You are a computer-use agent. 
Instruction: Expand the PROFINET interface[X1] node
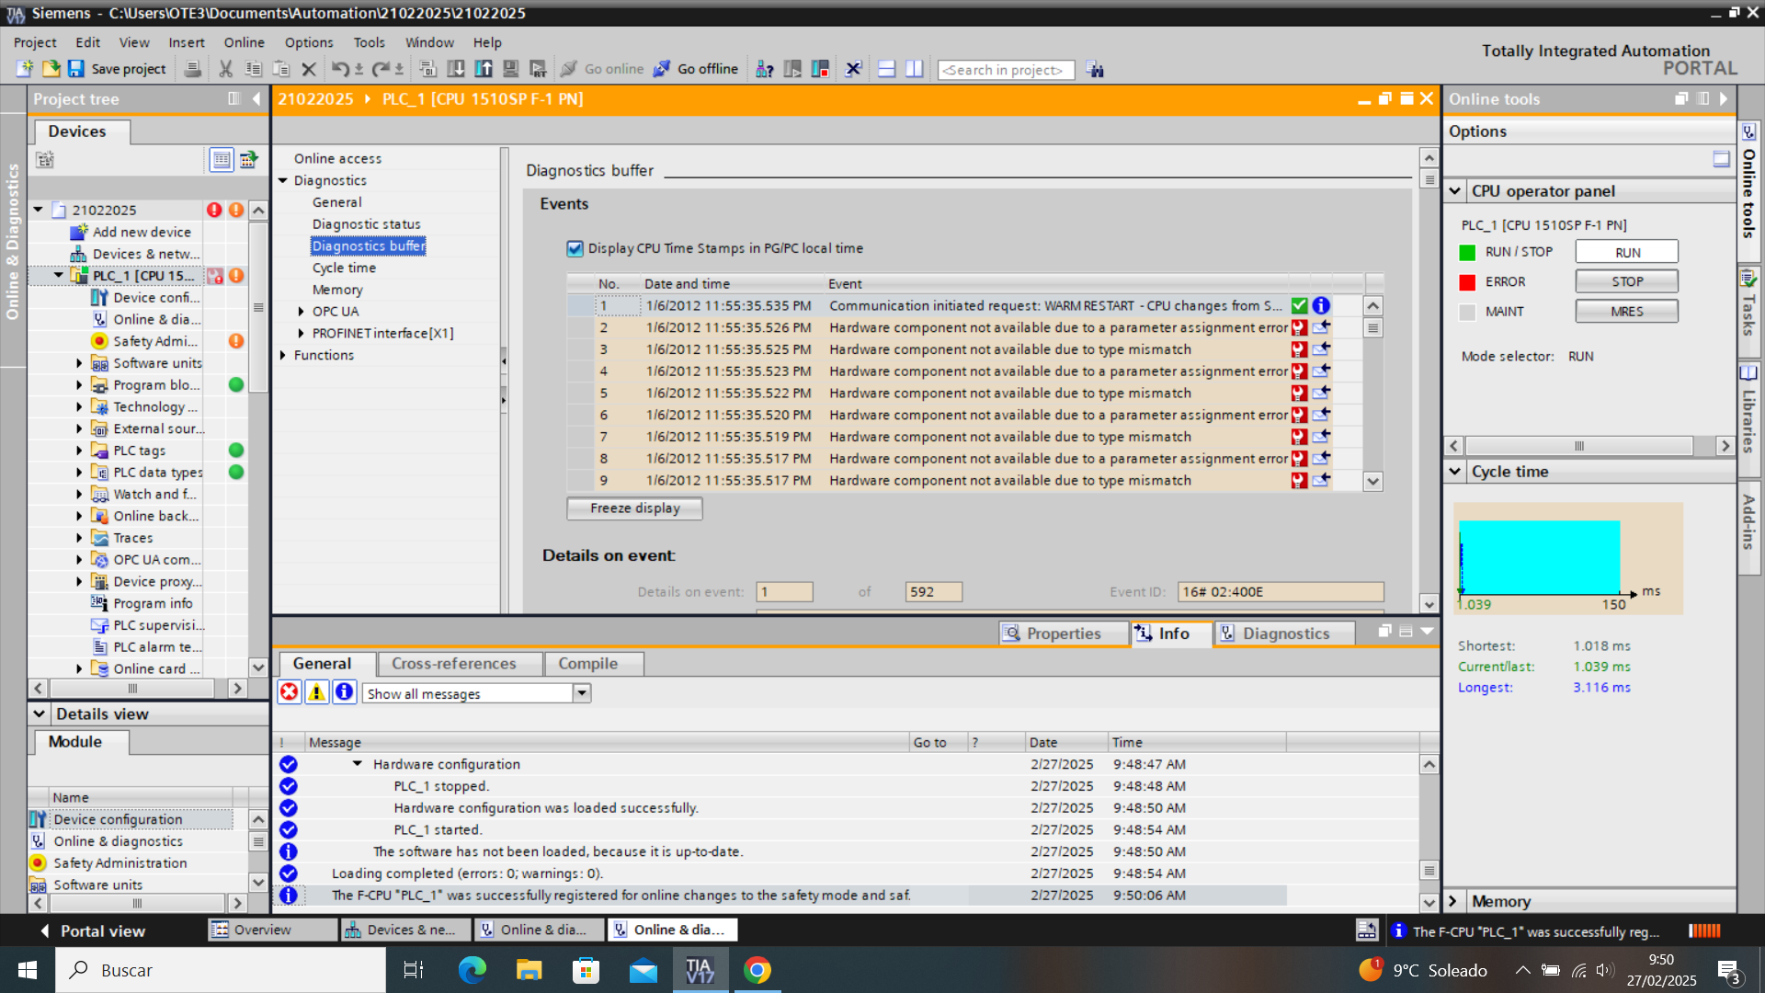click(x=301, y=334)
